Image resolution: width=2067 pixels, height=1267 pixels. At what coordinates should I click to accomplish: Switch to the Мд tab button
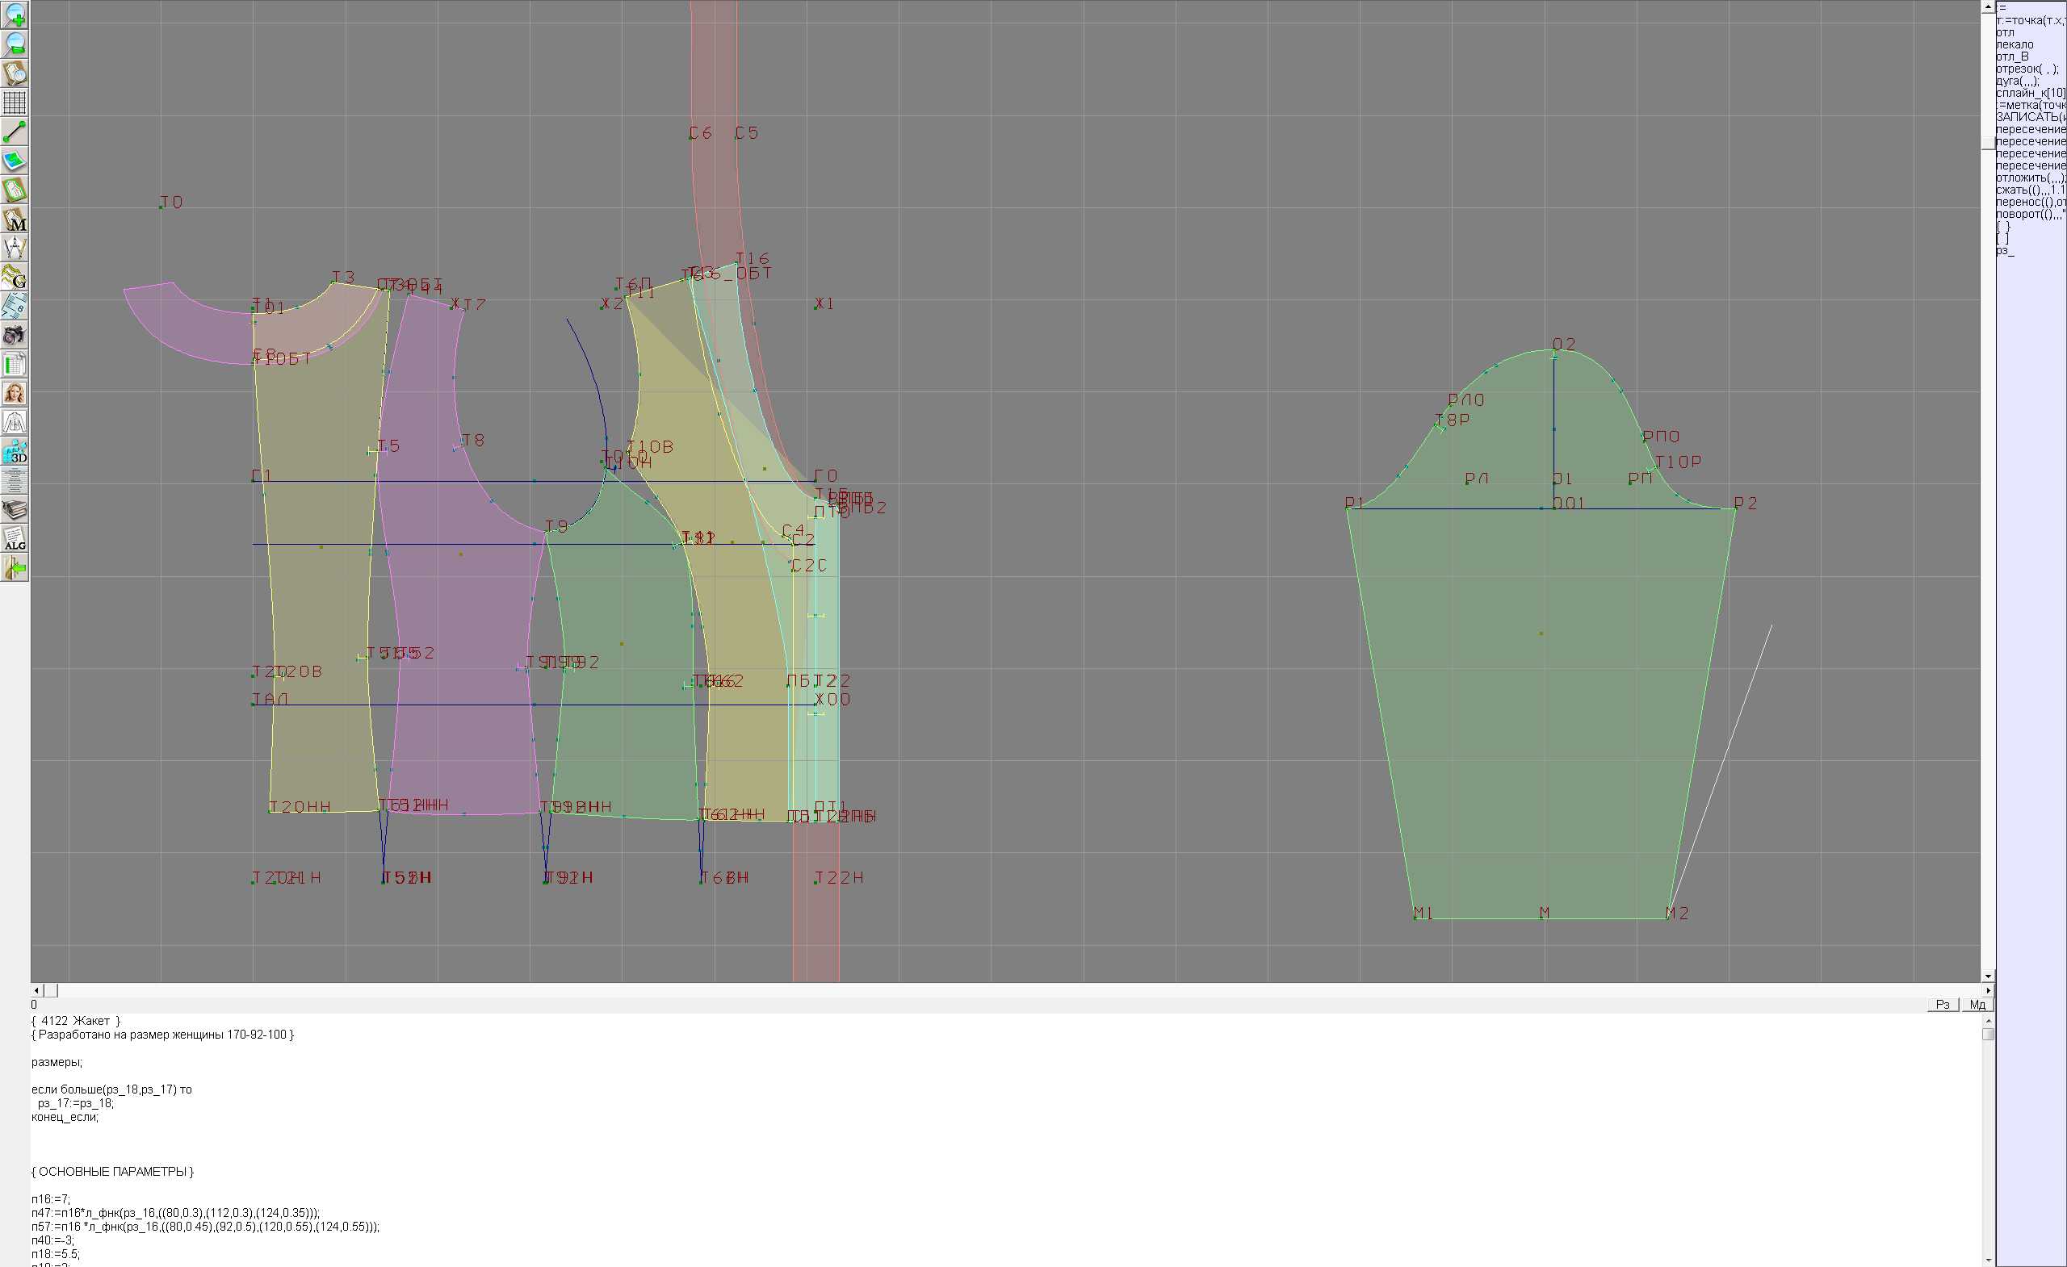(x=1977, y=1004)
